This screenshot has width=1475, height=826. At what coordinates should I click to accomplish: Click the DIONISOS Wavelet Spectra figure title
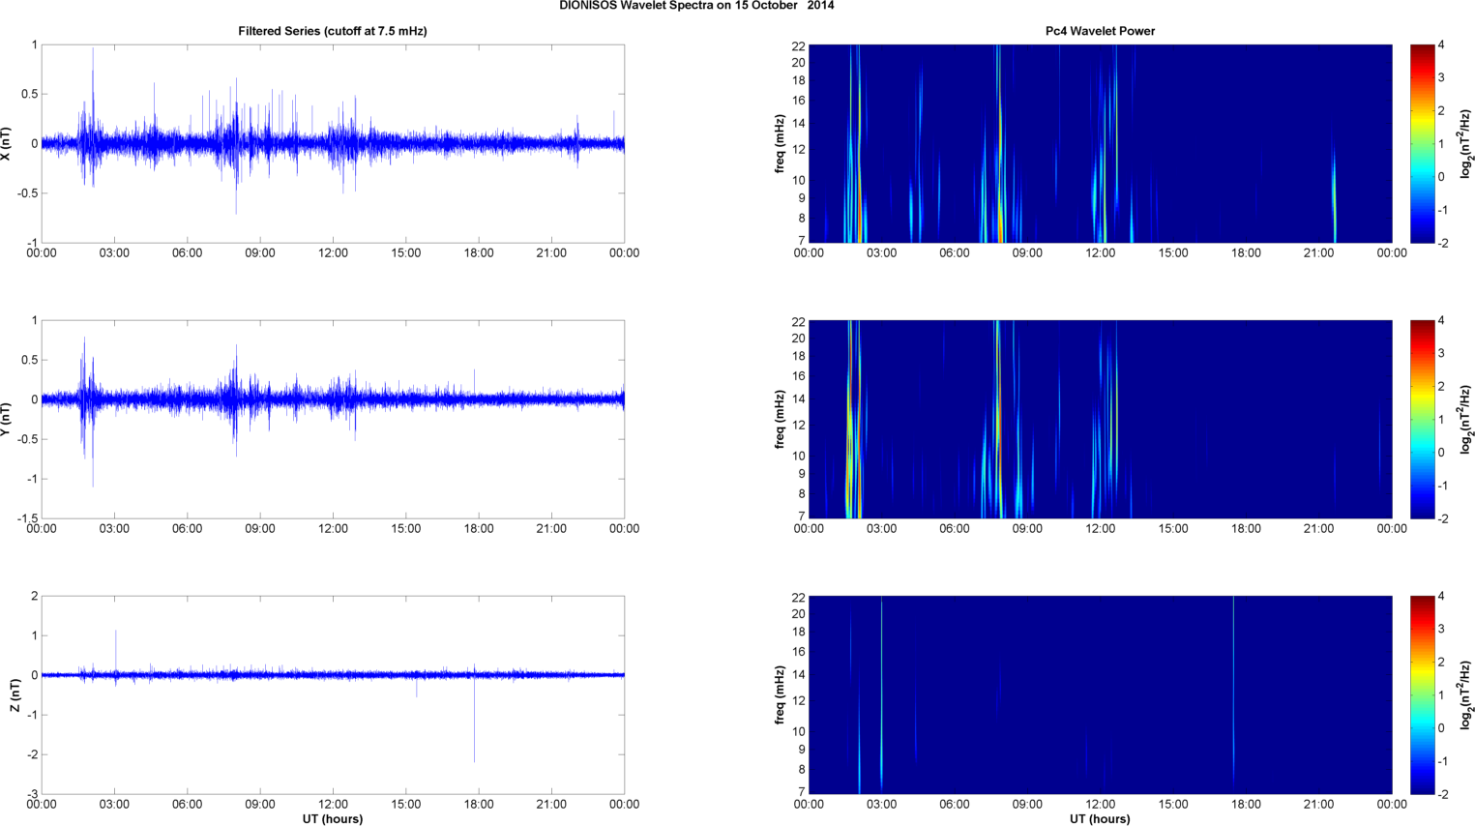coord(696,6)
